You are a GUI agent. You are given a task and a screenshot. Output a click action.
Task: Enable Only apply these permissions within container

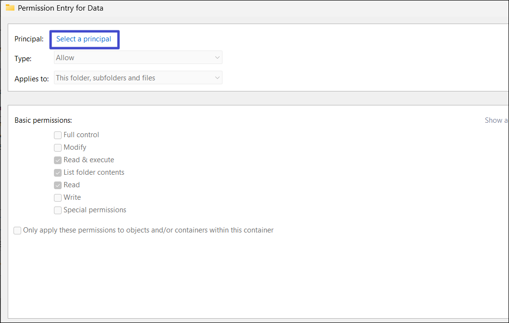18,231
